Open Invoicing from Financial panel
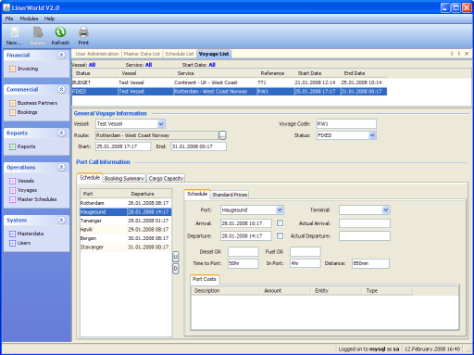The height and width of the screenshot is (355, 474). [24, 69]
